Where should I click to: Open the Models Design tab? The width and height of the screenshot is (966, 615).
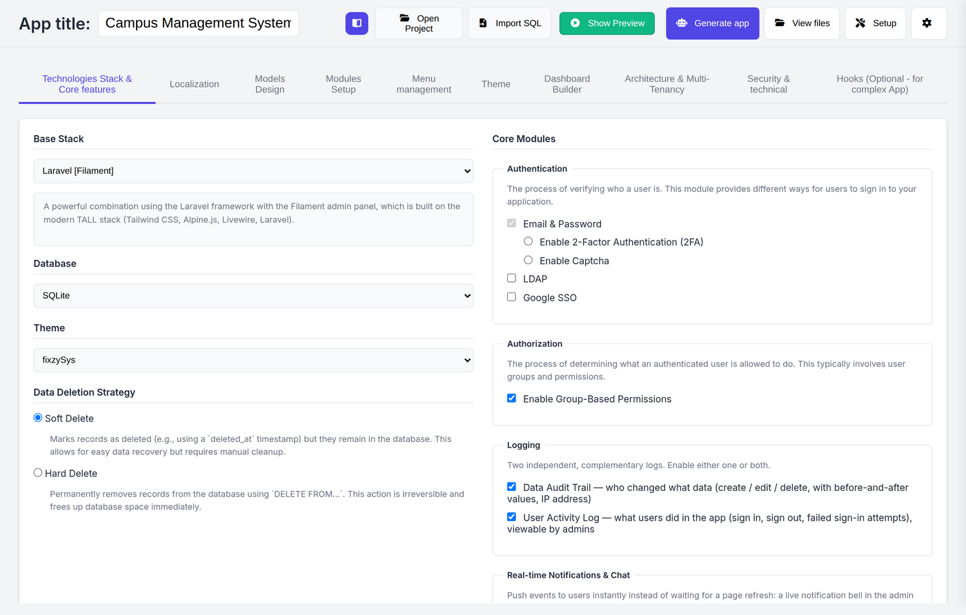pyautogui.click(x=270, y=84)
